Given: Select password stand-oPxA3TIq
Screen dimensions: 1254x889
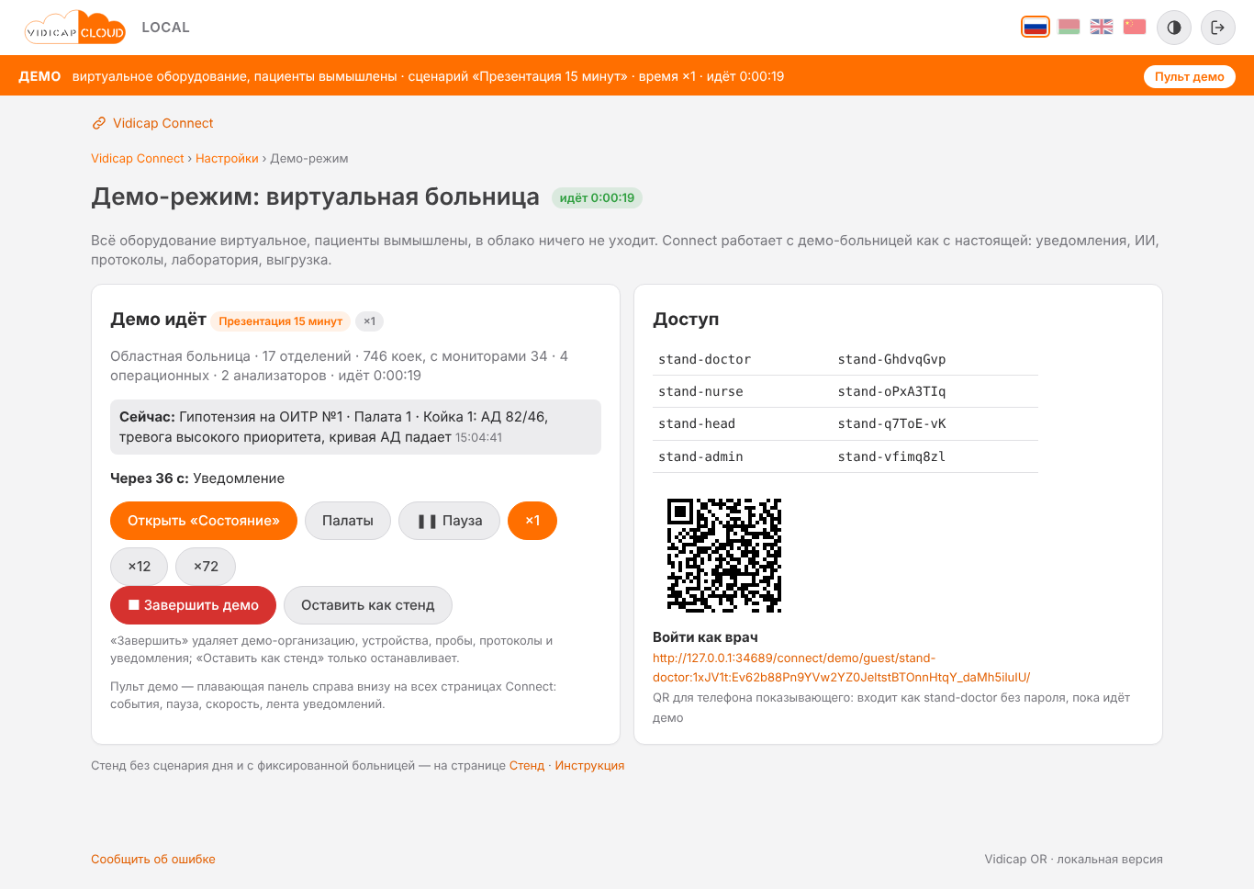Looking at the screenshot, I should click(x=891, y=391).
